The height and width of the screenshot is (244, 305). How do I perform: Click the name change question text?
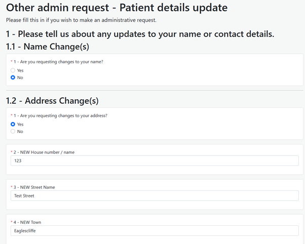[x=63, y=62]
